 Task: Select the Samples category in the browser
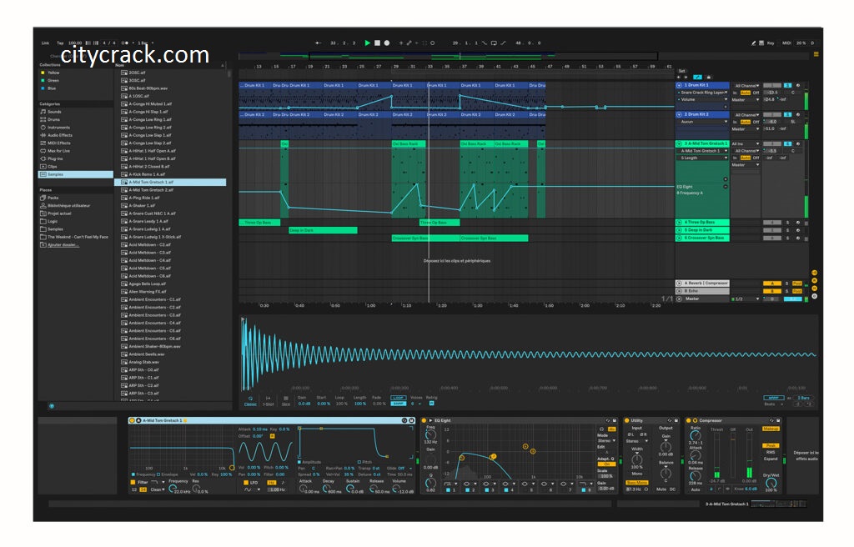click(x=76, y=174)
